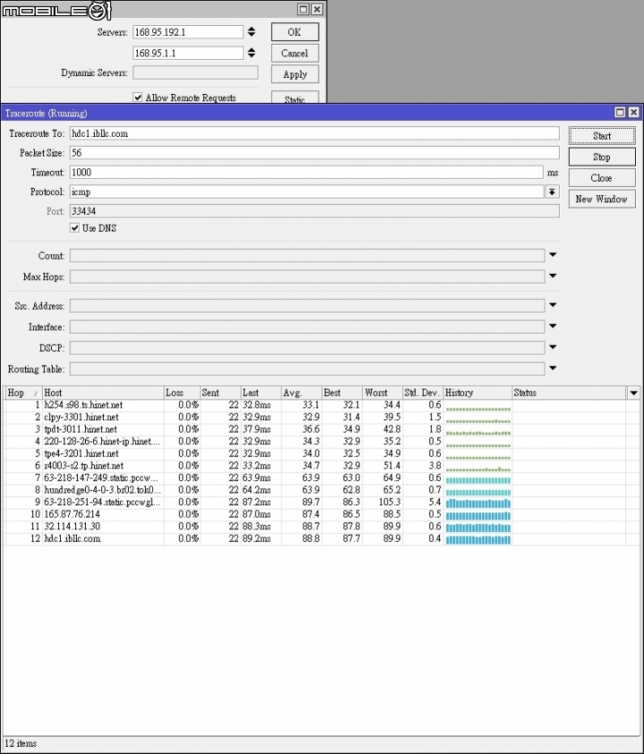Sort by the Hop column header
The image size is (644, 754).
pyautogui.click(x=22, y=393)
